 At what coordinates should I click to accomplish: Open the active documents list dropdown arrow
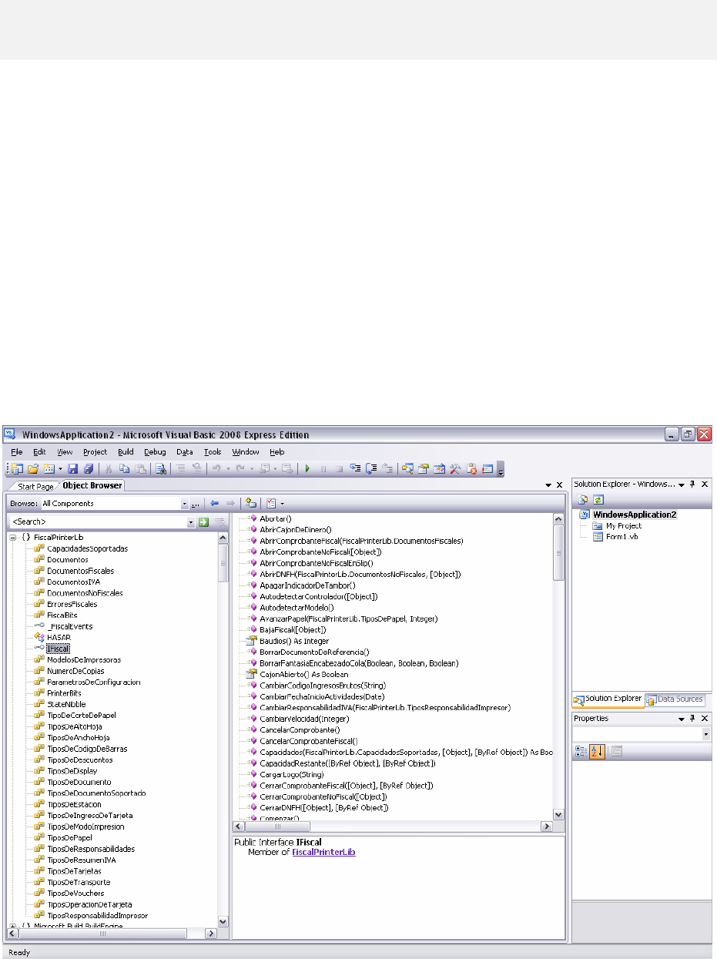coord(548,485)
